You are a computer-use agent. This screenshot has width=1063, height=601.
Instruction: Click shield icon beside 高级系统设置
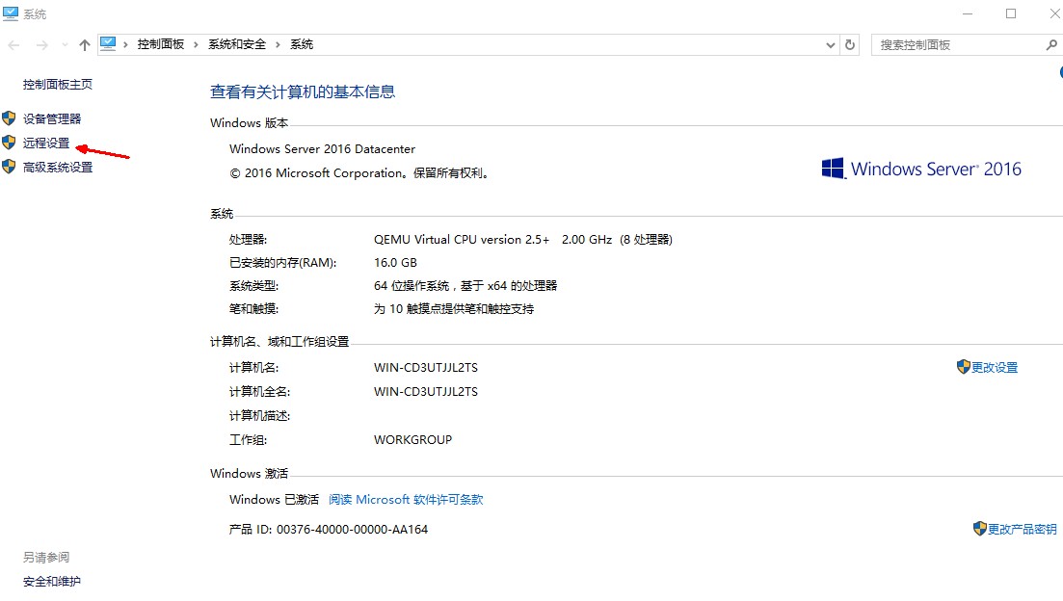[9, 166]
